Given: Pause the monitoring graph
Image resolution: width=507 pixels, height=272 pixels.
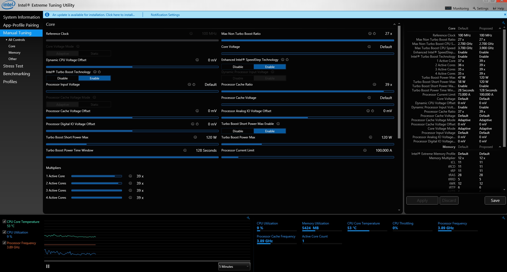Looking at the screenshot, I should [x=48, y=266].
